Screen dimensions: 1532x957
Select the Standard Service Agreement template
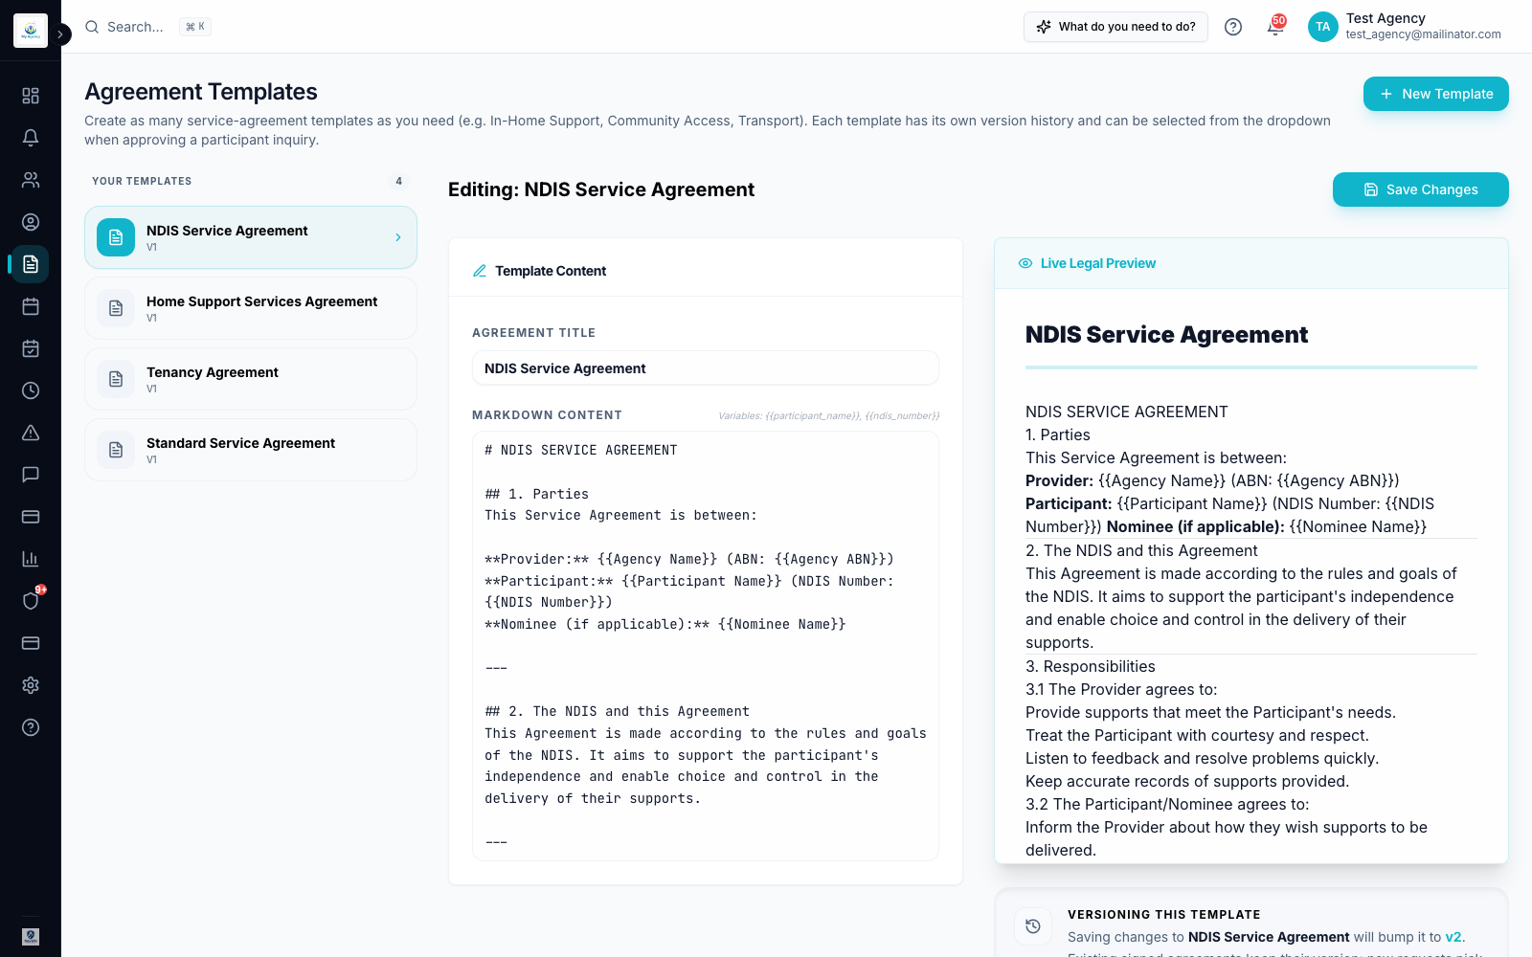(251, 450)
